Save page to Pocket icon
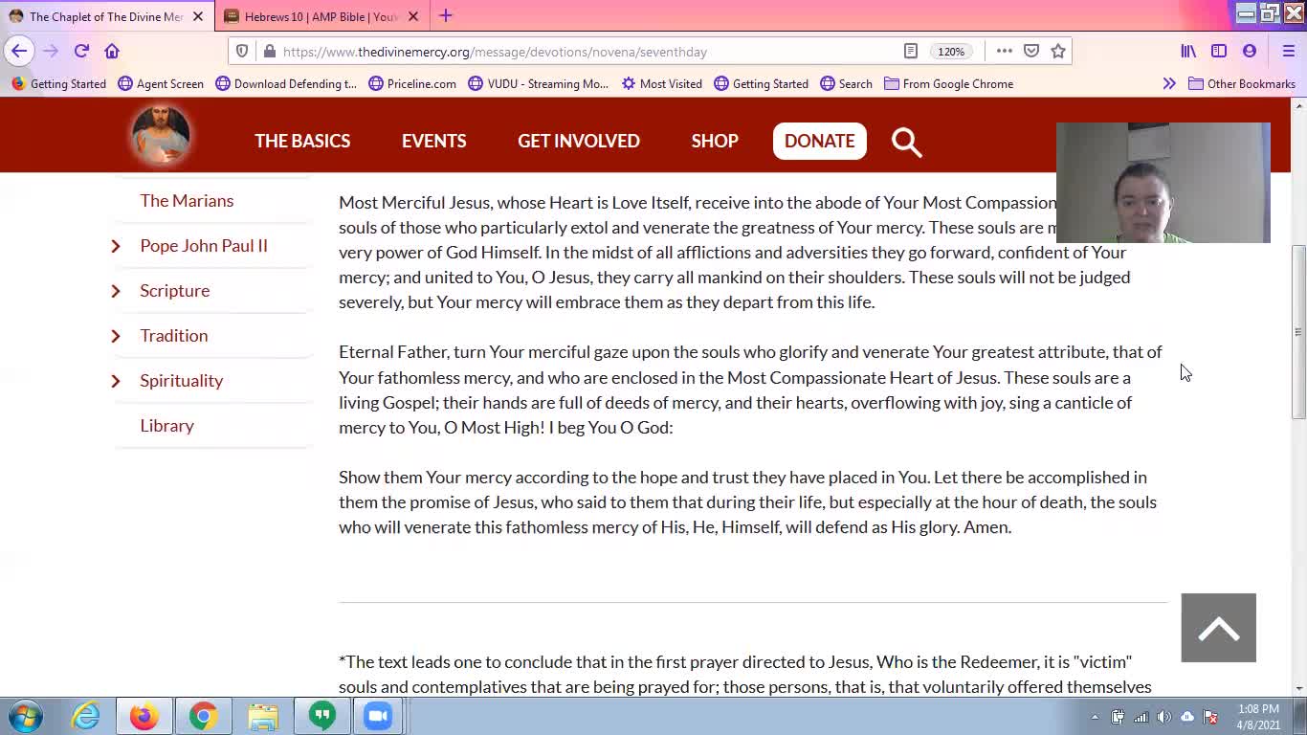 (x=1031, y=52)
